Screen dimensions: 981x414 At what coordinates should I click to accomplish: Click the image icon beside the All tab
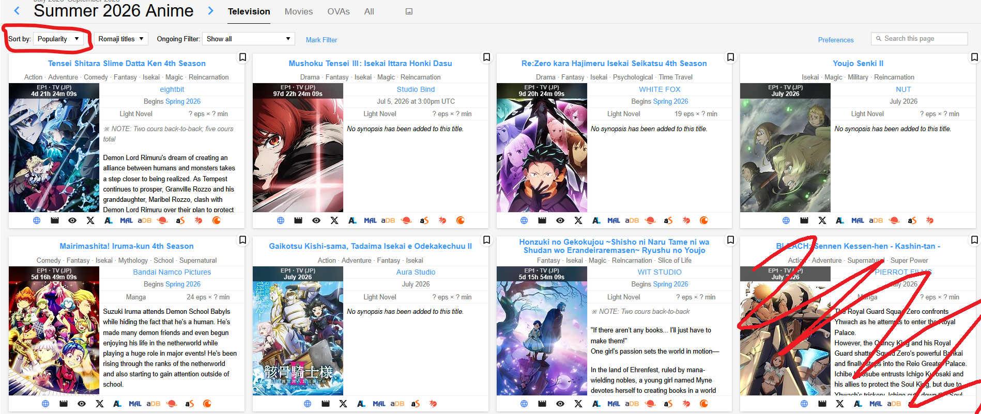[x=409, y=11]
